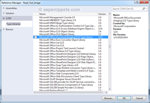150x103 pixels.
Task: Click the Browse label in sidebar
Action: (x=9, y=29)
